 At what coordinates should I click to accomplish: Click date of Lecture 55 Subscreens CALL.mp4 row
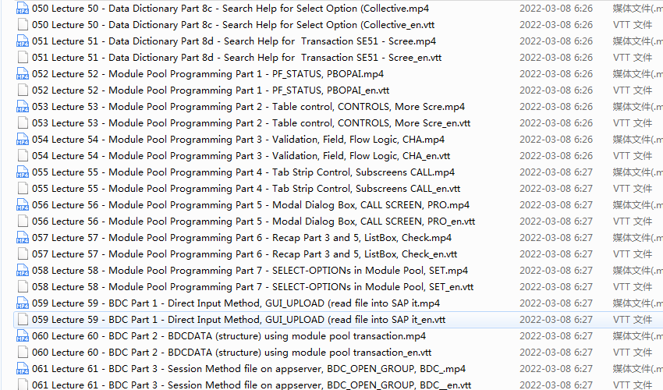[556, 172]
